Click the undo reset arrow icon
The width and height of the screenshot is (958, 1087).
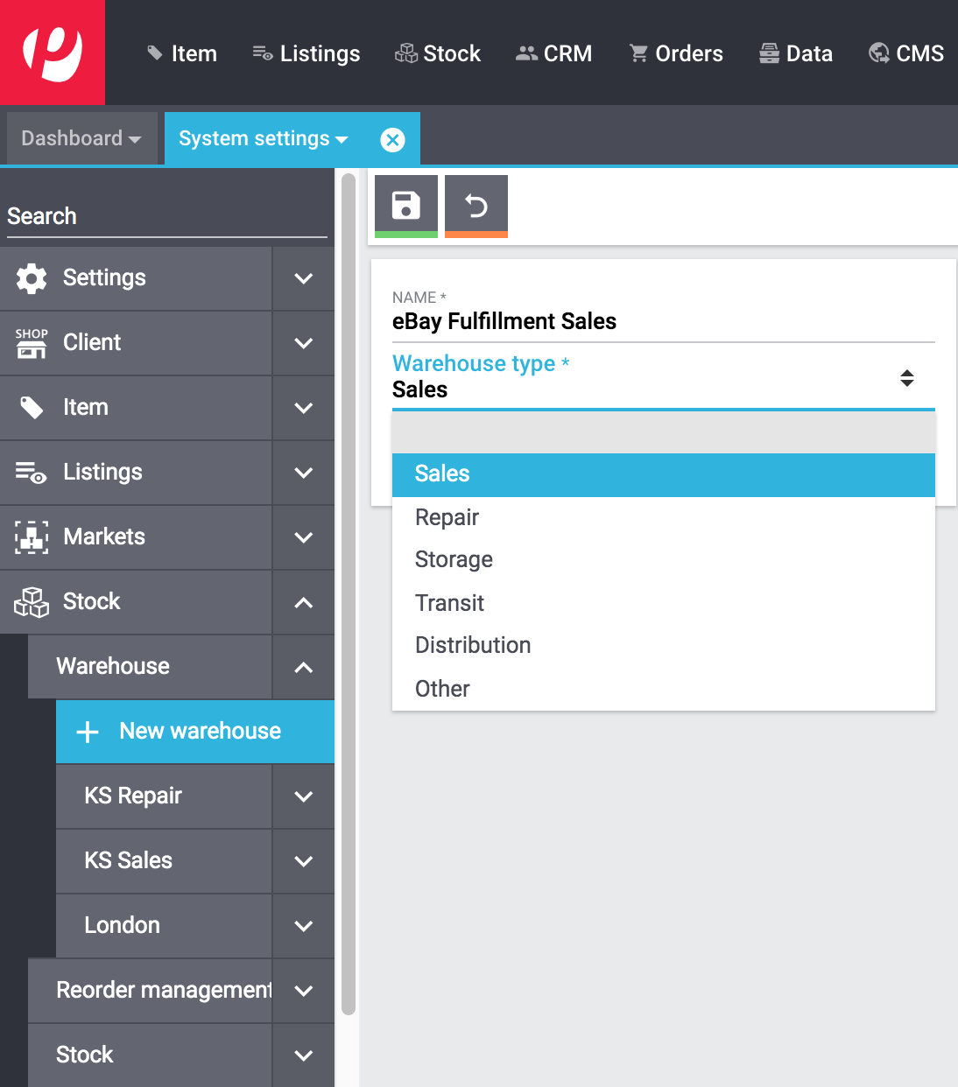pos(476,206)
